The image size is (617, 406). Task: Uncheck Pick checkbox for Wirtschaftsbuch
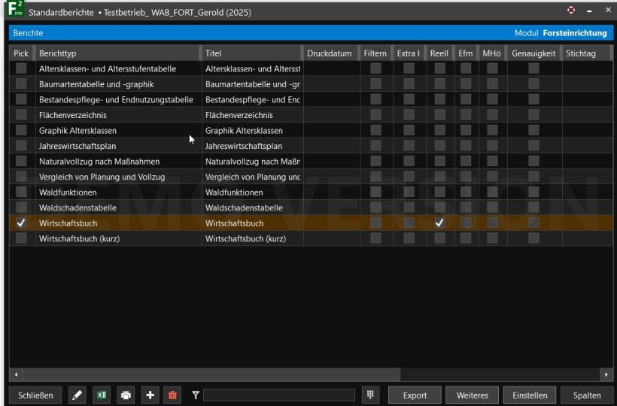(x=21, y=223)
